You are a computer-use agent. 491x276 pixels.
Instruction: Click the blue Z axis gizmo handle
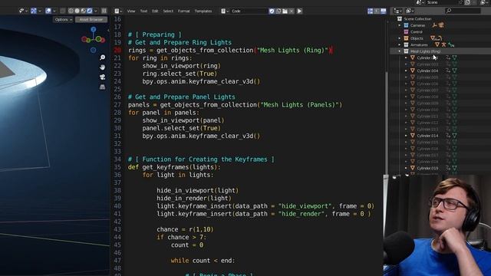pyautogui.click(x=94, y=29)
